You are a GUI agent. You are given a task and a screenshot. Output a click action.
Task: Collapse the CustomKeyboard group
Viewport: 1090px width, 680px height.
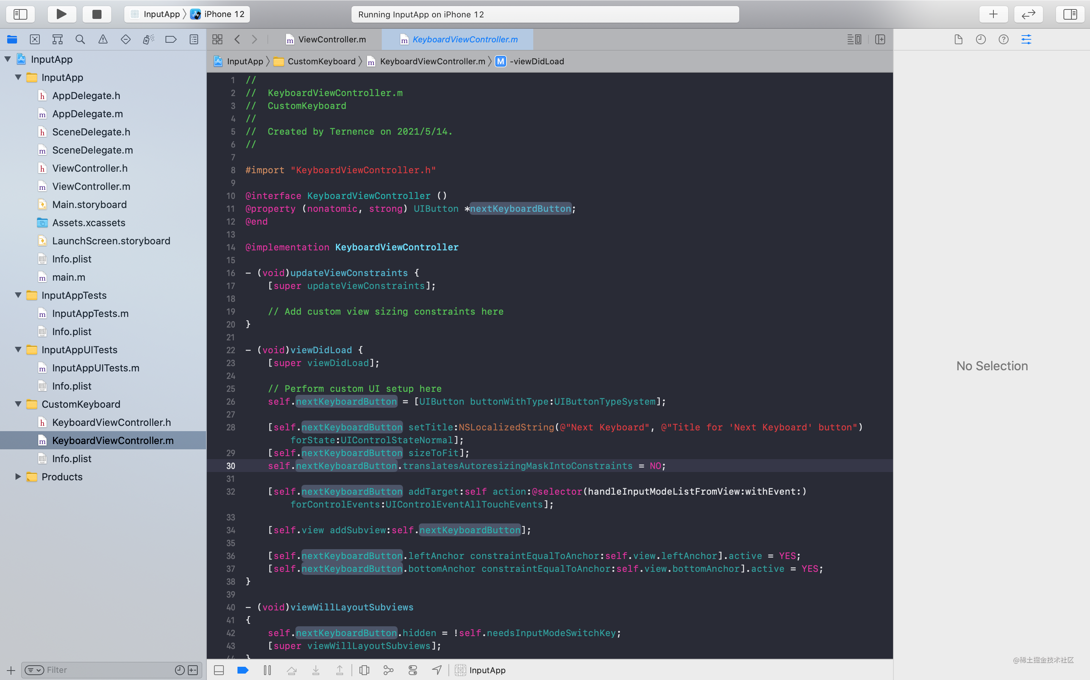click(18, 404)
